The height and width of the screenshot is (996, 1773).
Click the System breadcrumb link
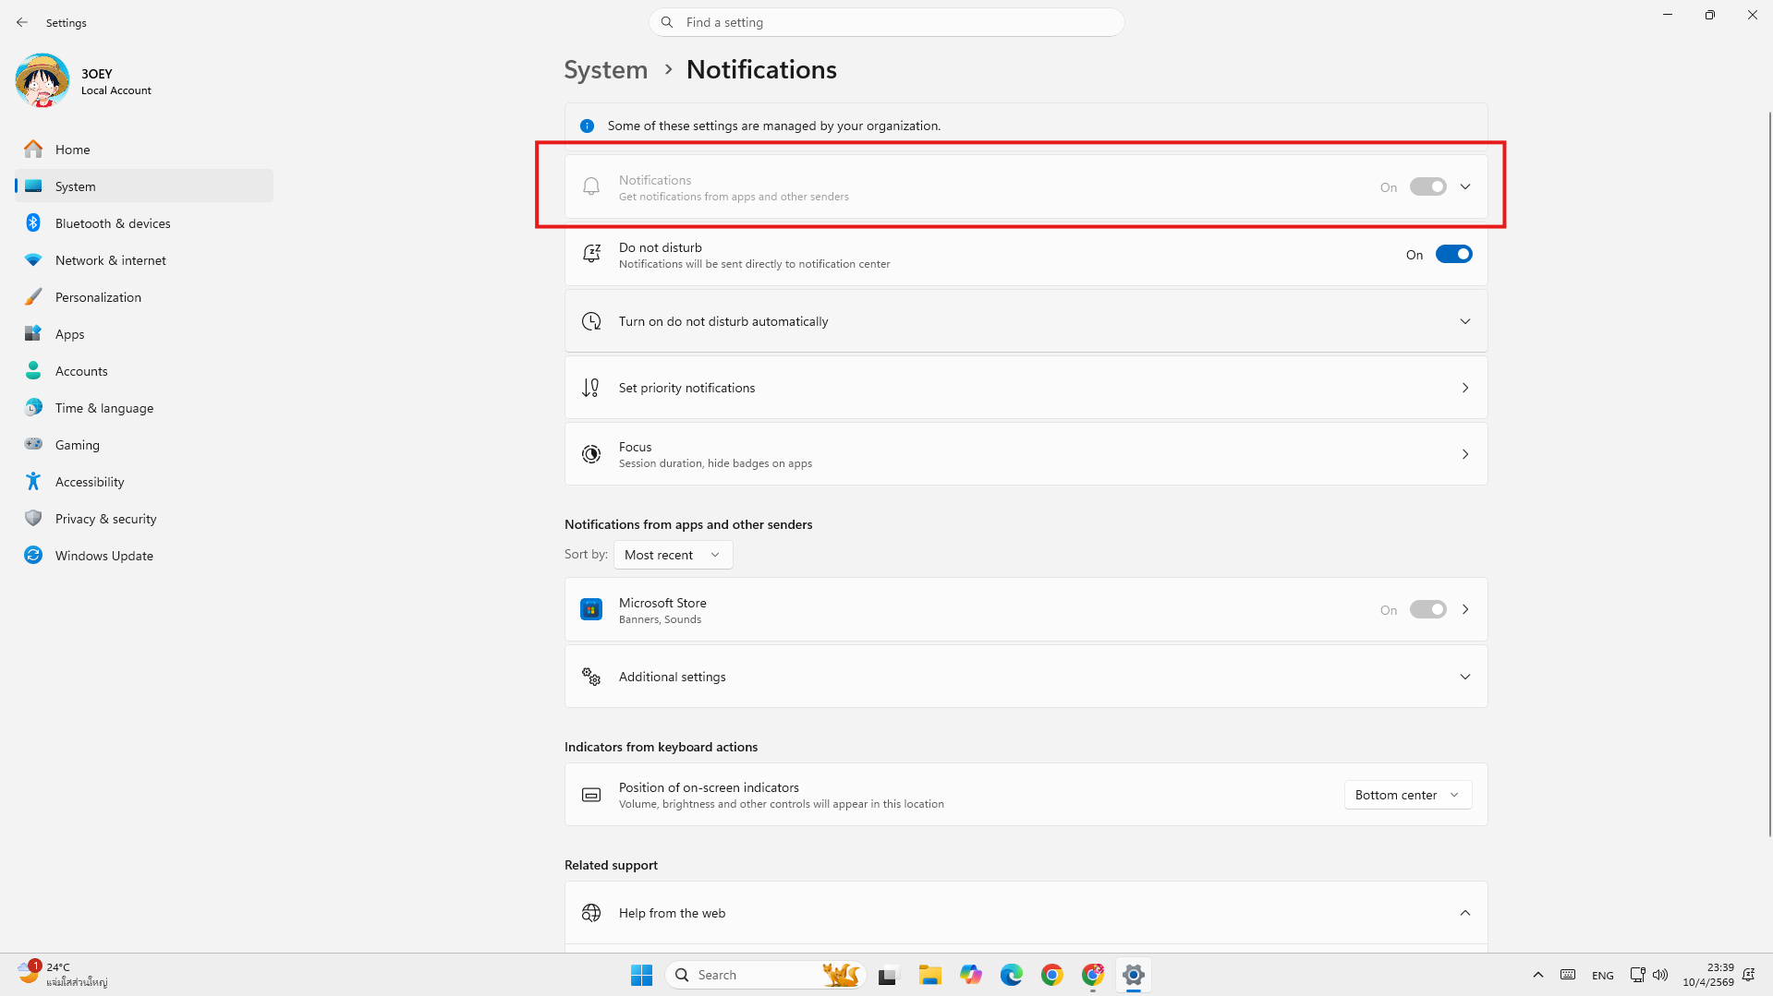pos(606,70)
